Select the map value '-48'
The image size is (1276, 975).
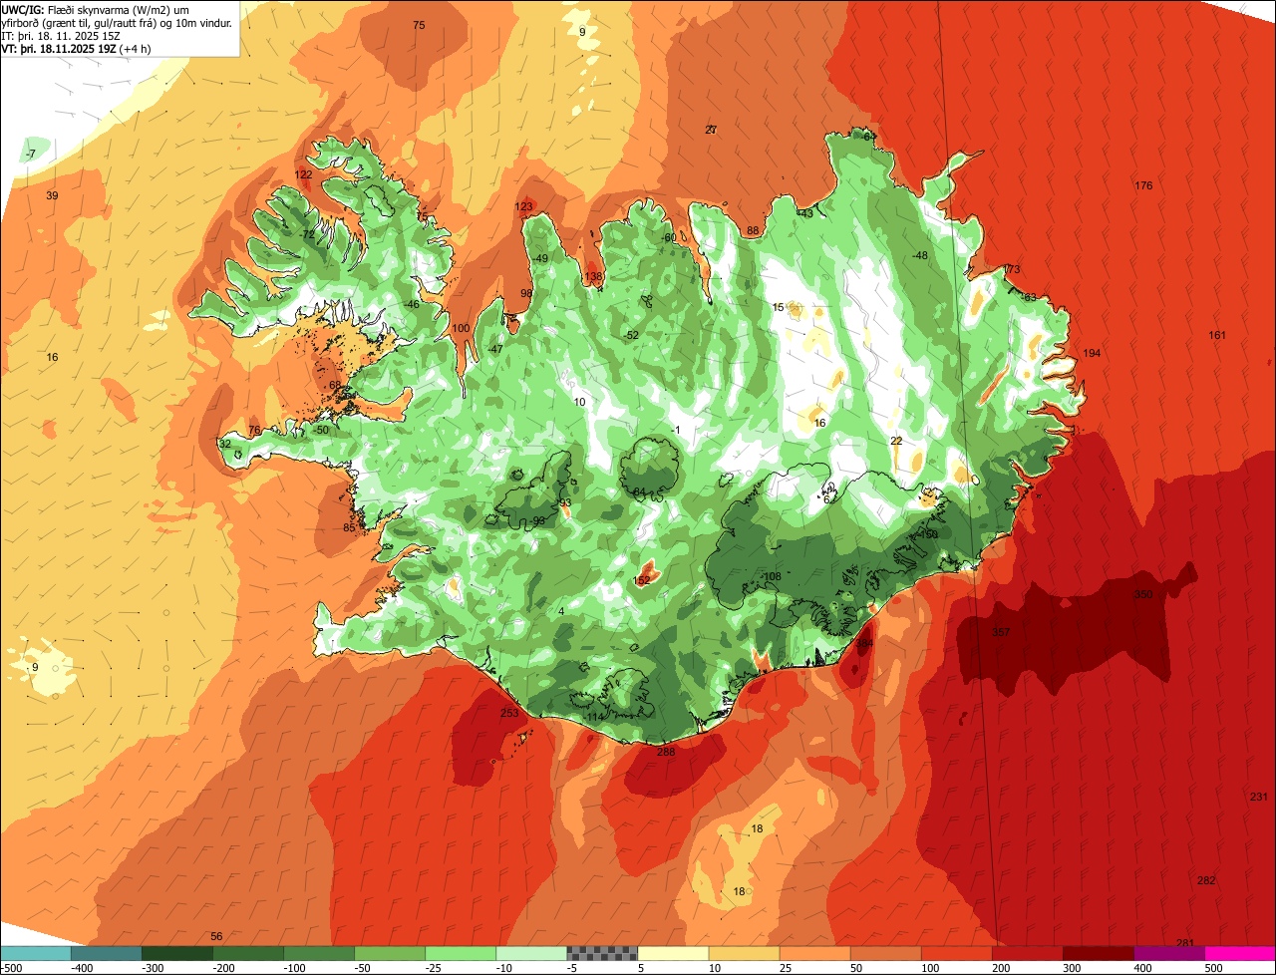click(x=920, y=256)
